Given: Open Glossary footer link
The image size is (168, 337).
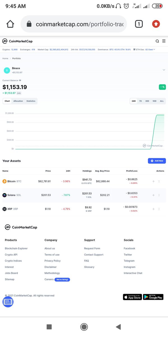Looking at the screenshot, I should pyautogui.click(x=89, y=267).
